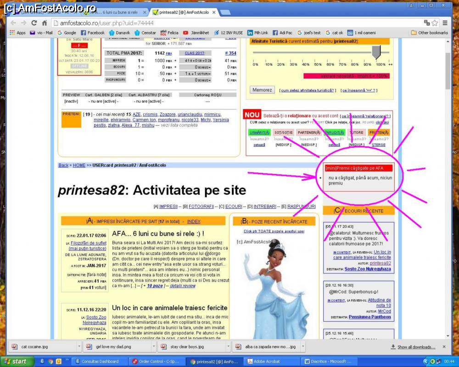Open the Google bookmark
The height and width of the screenshot is (367, 459).
tap(67, 33)
